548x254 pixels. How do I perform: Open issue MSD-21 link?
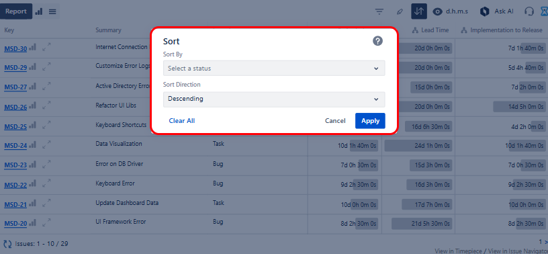(x=15, y=205)
